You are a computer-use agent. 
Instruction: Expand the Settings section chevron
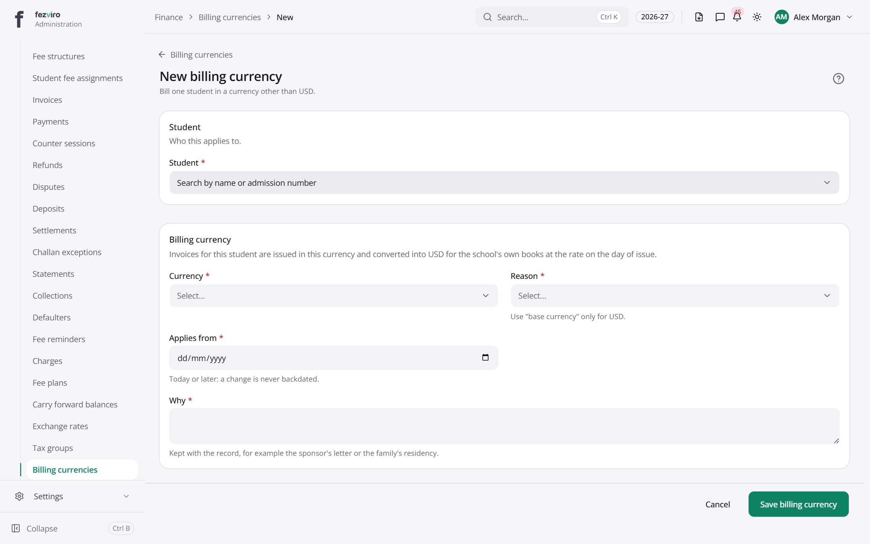tap(126, 496)
